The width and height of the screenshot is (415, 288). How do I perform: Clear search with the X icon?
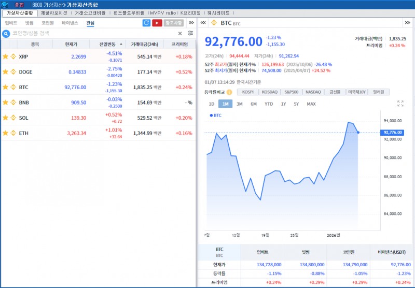(180, 33)
